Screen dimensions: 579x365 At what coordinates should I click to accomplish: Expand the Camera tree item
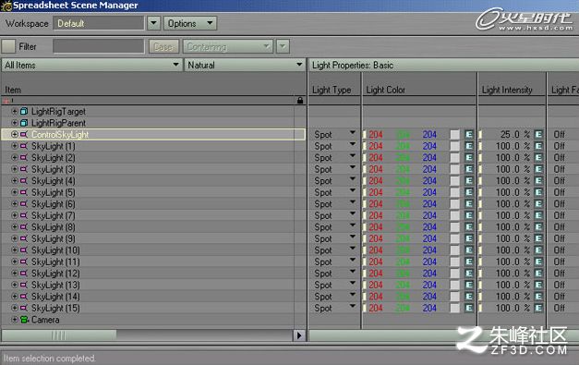[x=15, y=320]
